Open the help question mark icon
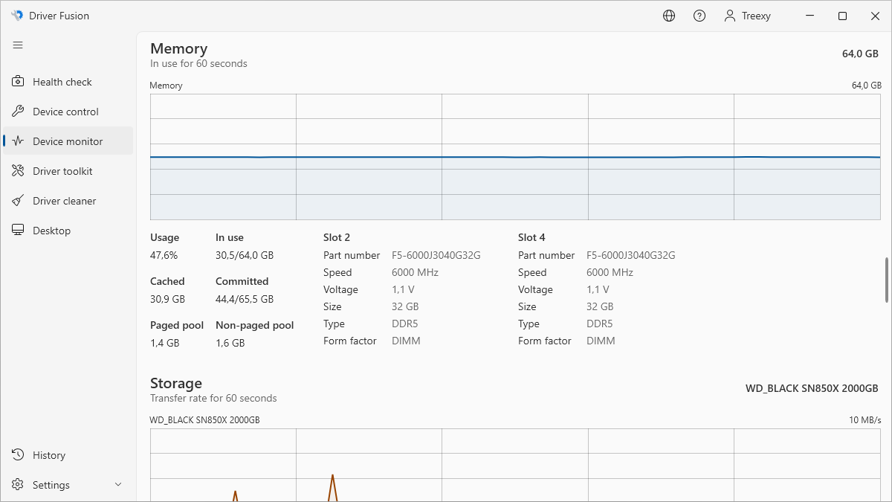This screenshot has width=892, height=502. pyautogui.click(x=699, y=16)
